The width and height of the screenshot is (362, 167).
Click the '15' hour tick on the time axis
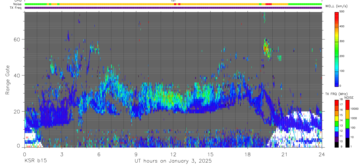[210, 154]
